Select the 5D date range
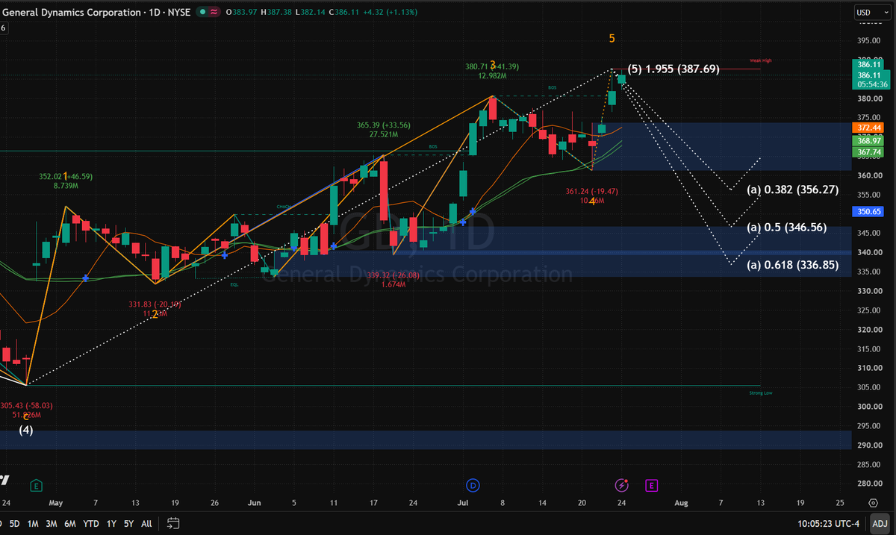This screenshot has width=896, height=535. [14, 523]
